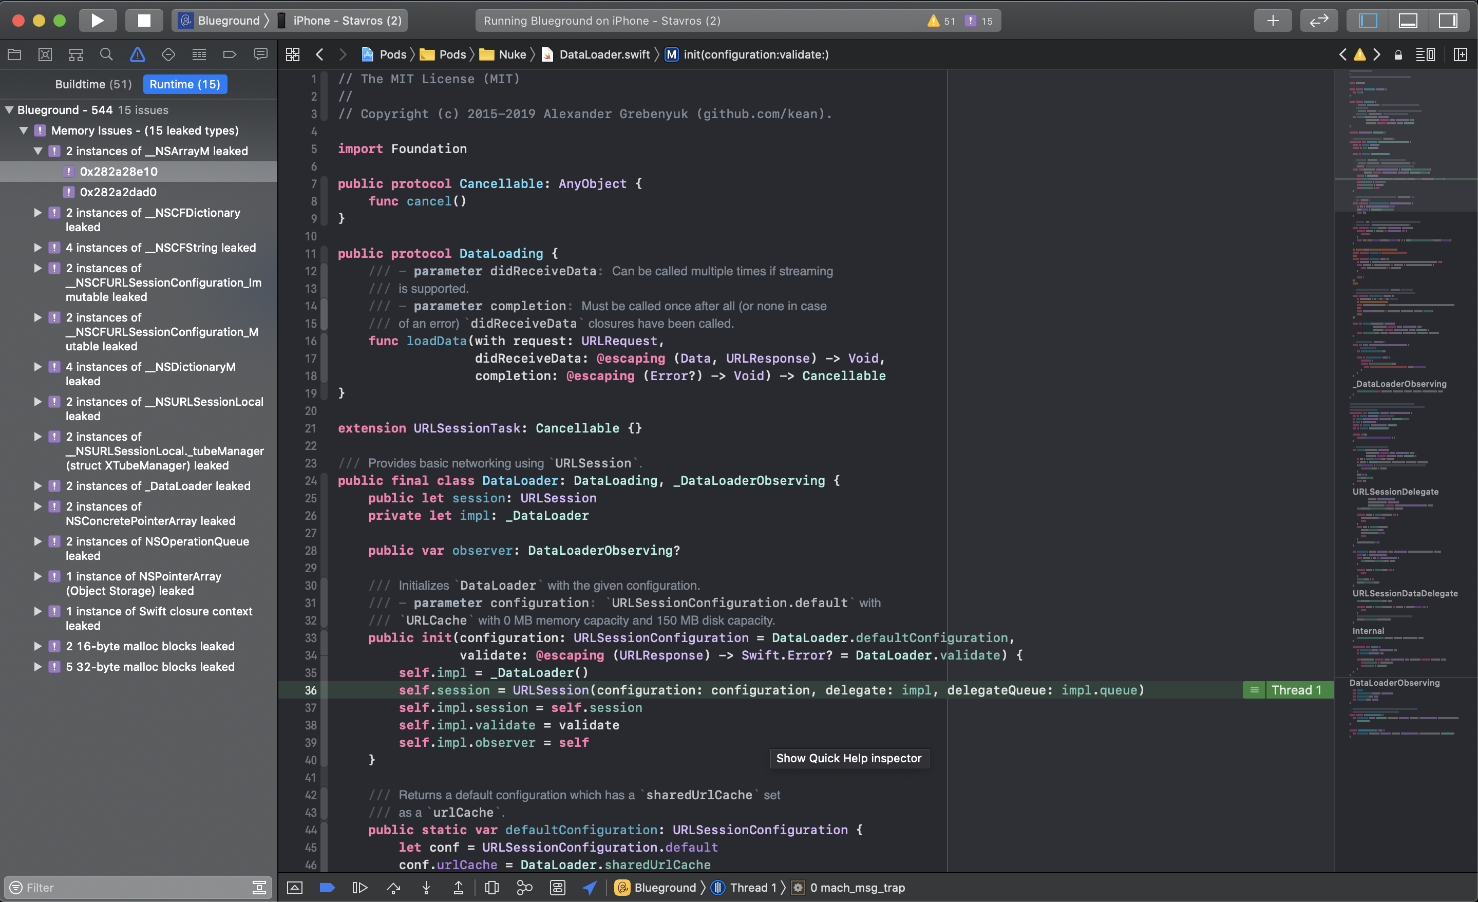
Task: Jump to previous issue arrow
Action: (x=1343, y=54)
